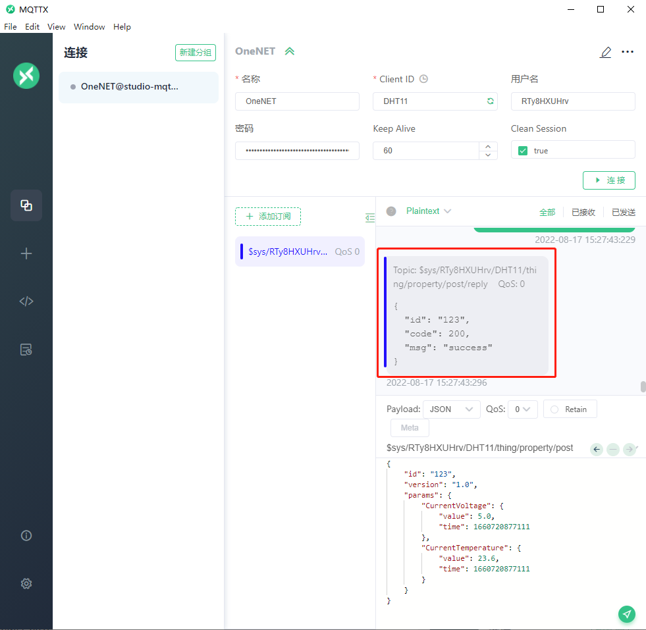
Task: Click the help question mark icon
Action: click(391, 211)
